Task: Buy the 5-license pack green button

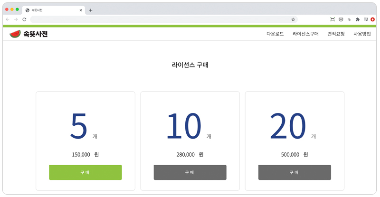Action: 85,172
